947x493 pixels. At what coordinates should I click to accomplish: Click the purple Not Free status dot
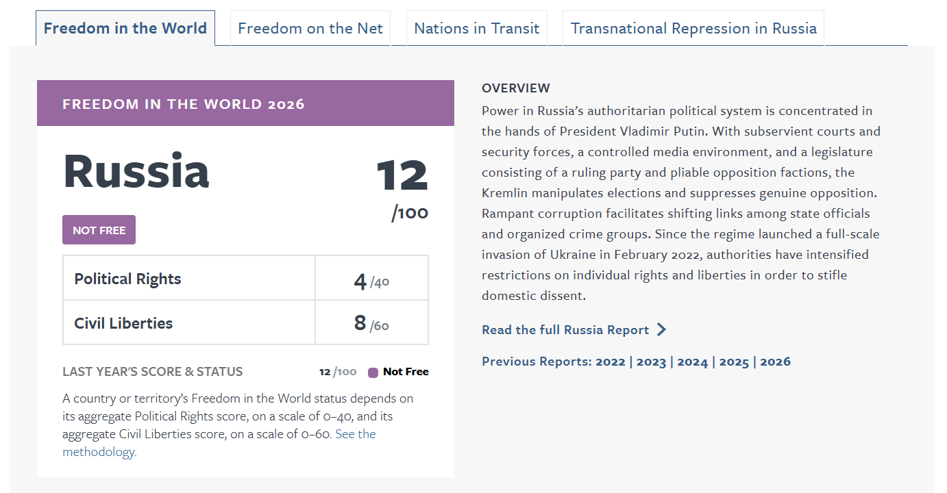tap(373, 372)
